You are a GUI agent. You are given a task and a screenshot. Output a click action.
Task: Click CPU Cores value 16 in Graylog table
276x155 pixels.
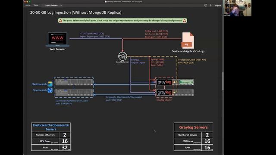coord(207,141)
